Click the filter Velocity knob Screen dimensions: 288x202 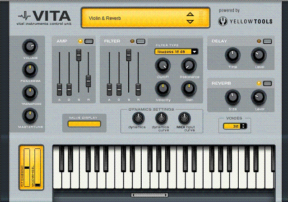[x=163, y=89]
